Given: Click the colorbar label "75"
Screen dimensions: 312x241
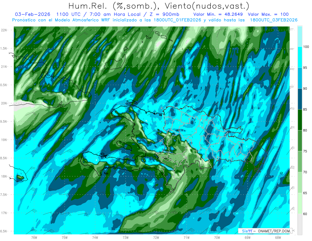Looking at the screenshot, I should pyautogui.click(x=305, y=151).
